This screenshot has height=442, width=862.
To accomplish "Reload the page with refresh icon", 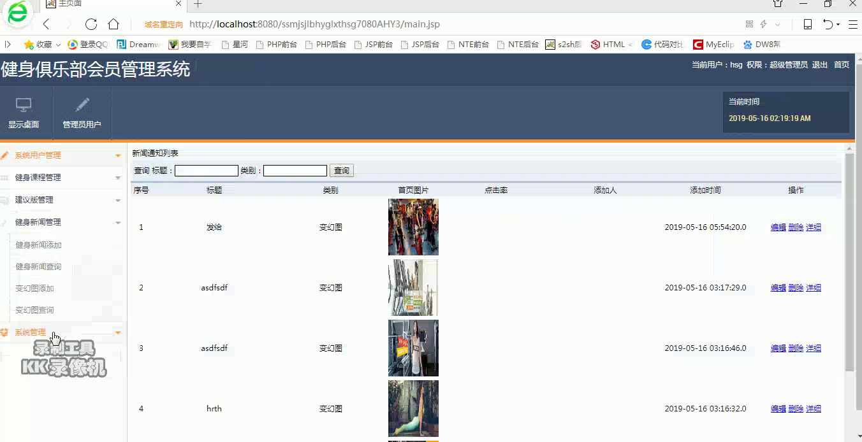I will pos(91,24).
